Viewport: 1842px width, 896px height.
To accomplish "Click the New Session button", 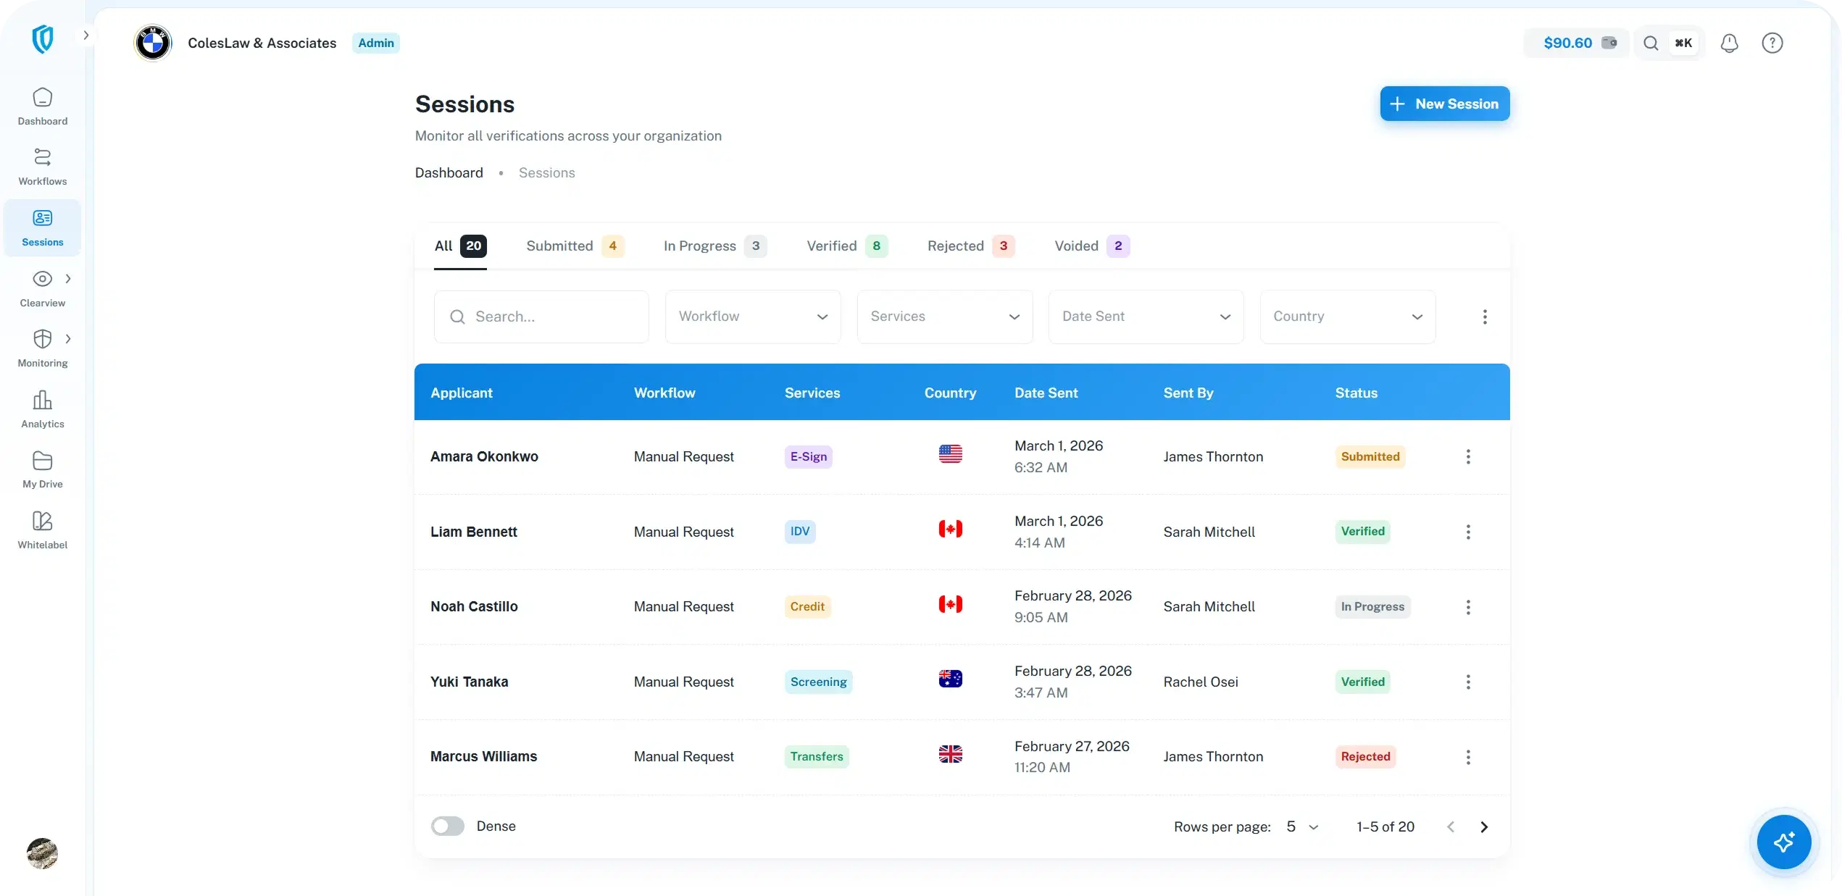I will click(x=1444, y=103).
